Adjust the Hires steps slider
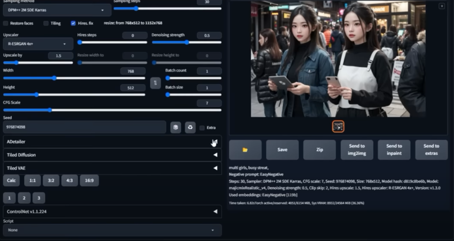 (x=112, y=42)
